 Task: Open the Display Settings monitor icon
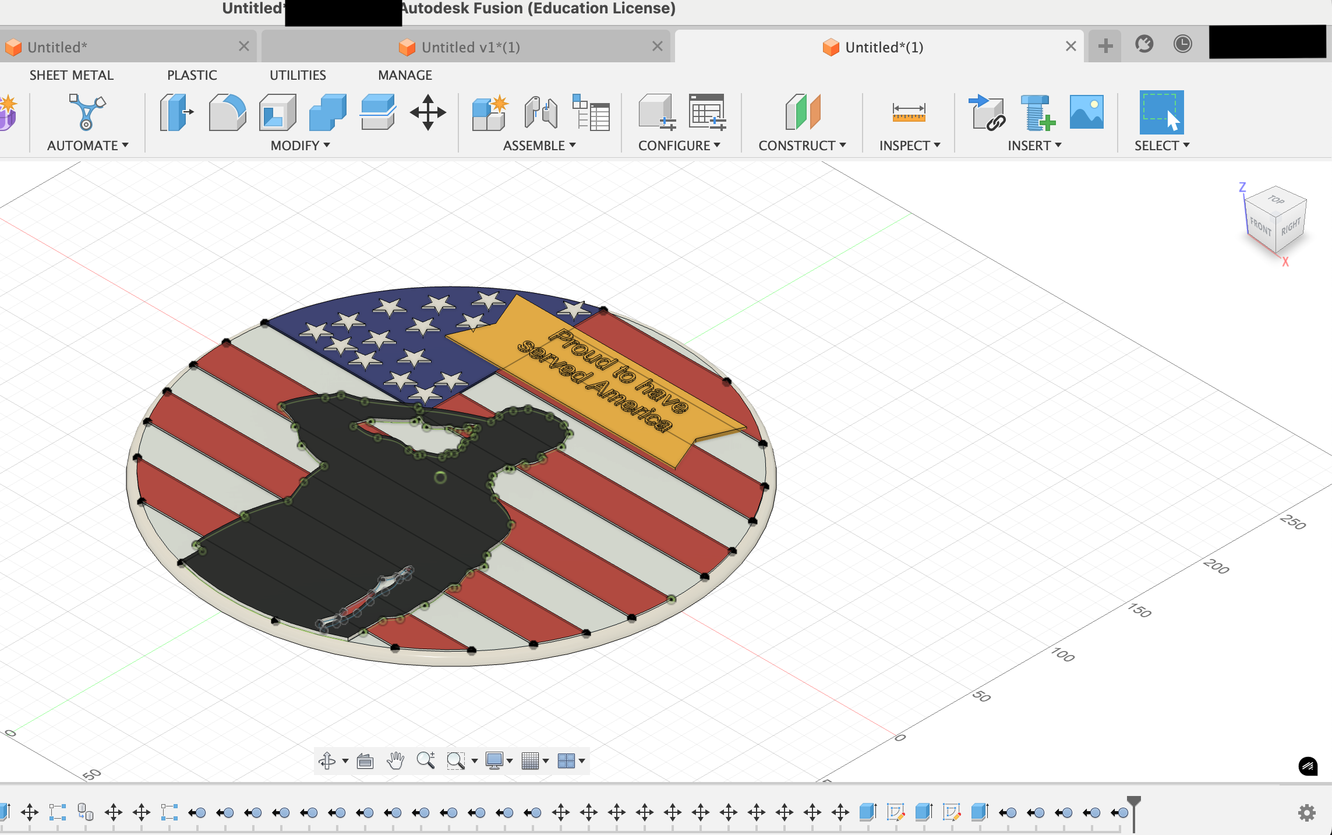[494, 760]
